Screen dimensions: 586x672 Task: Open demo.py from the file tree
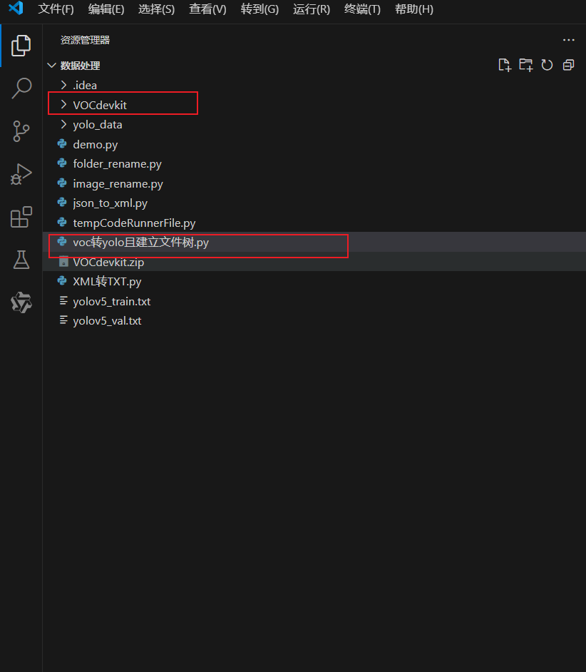pos(93,143)
